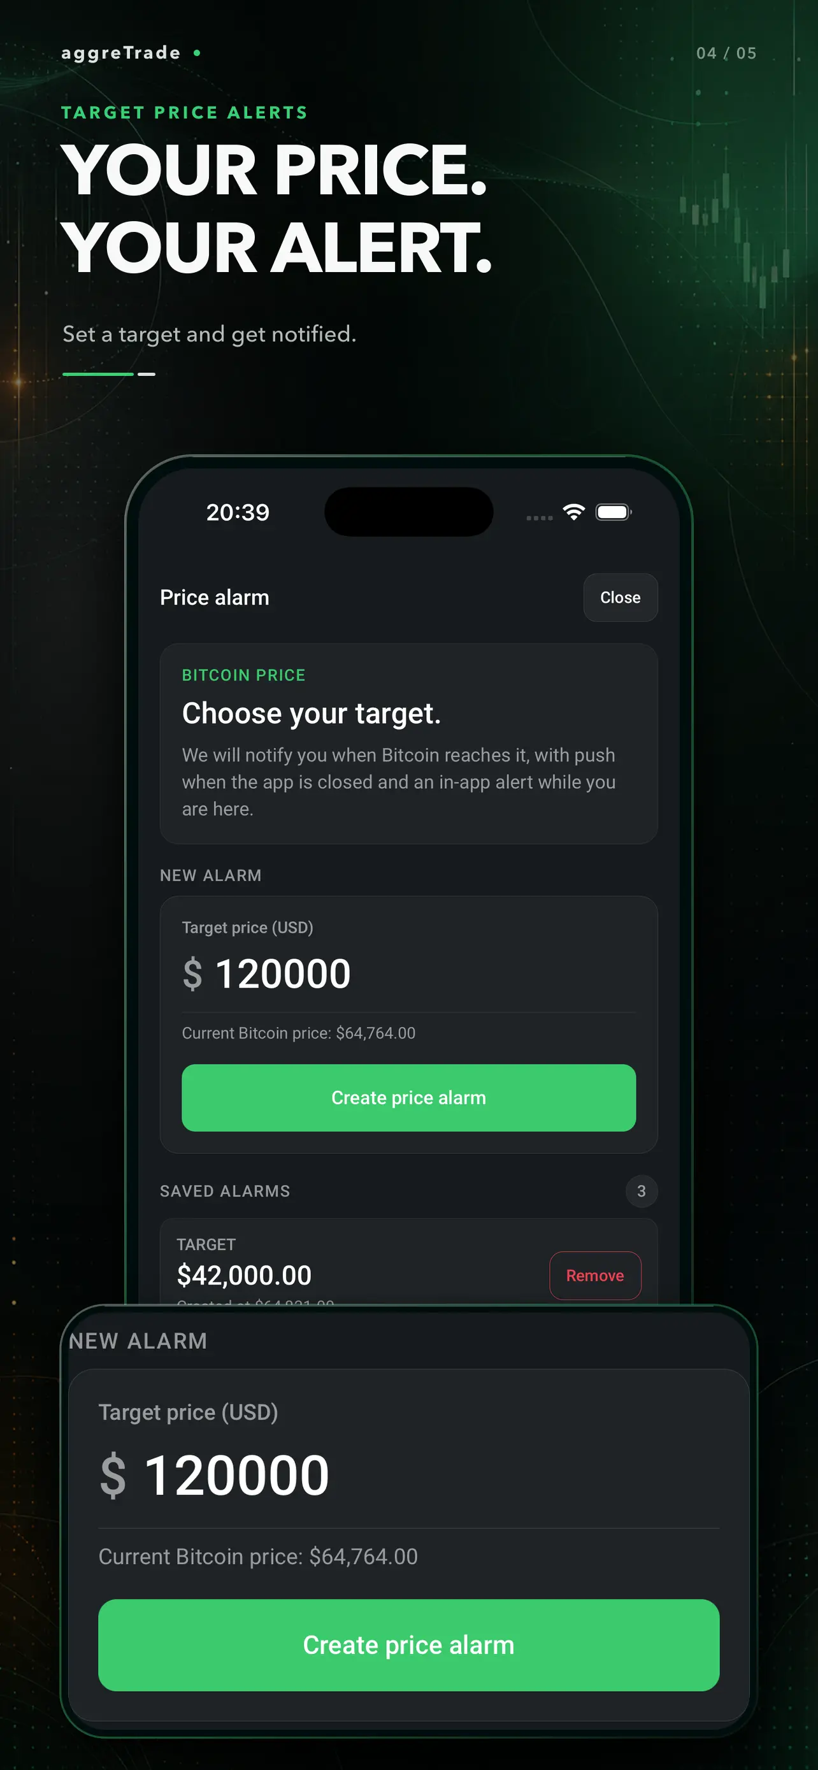Viewport: 818px width, 1770px height.
Task: Tap the cellular signal dots icon
Action: pos(539,518)
